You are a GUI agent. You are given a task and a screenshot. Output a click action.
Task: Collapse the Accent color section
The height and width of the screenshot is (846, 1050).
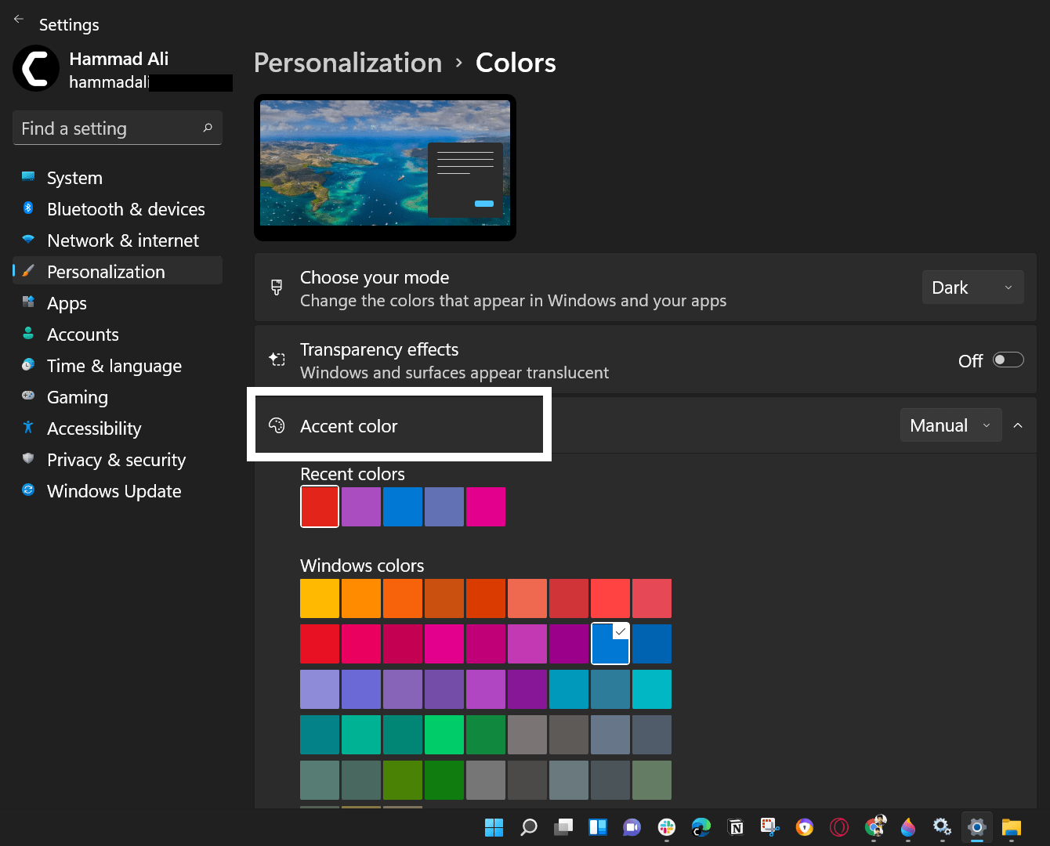tap(1018, 425)
